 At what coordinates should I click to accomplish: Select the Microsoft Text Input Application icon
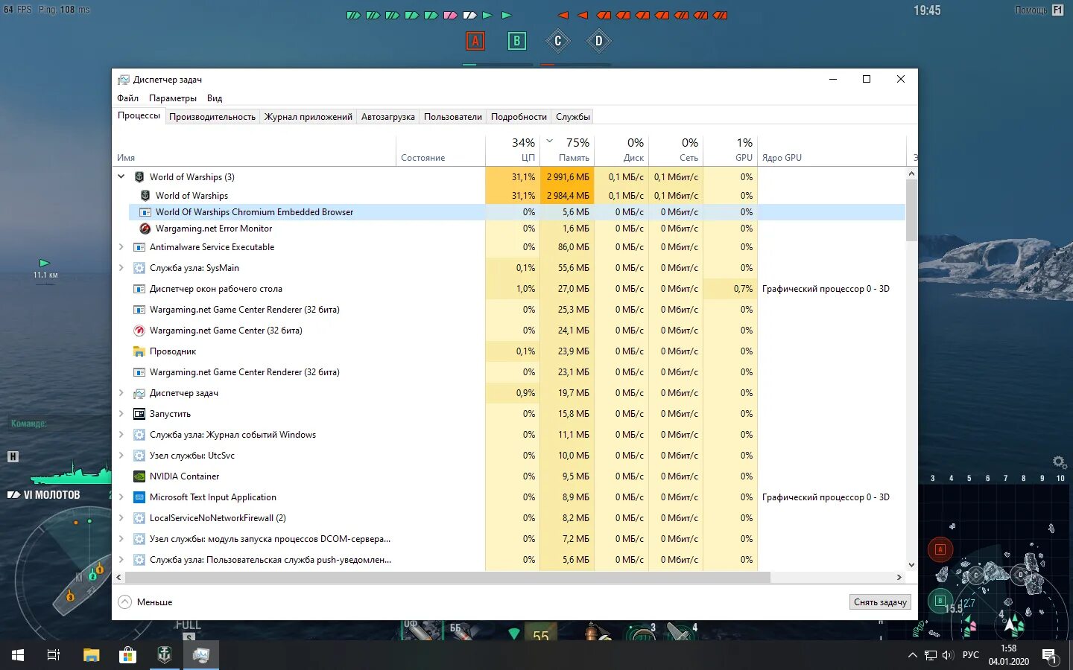click(139, 497)
